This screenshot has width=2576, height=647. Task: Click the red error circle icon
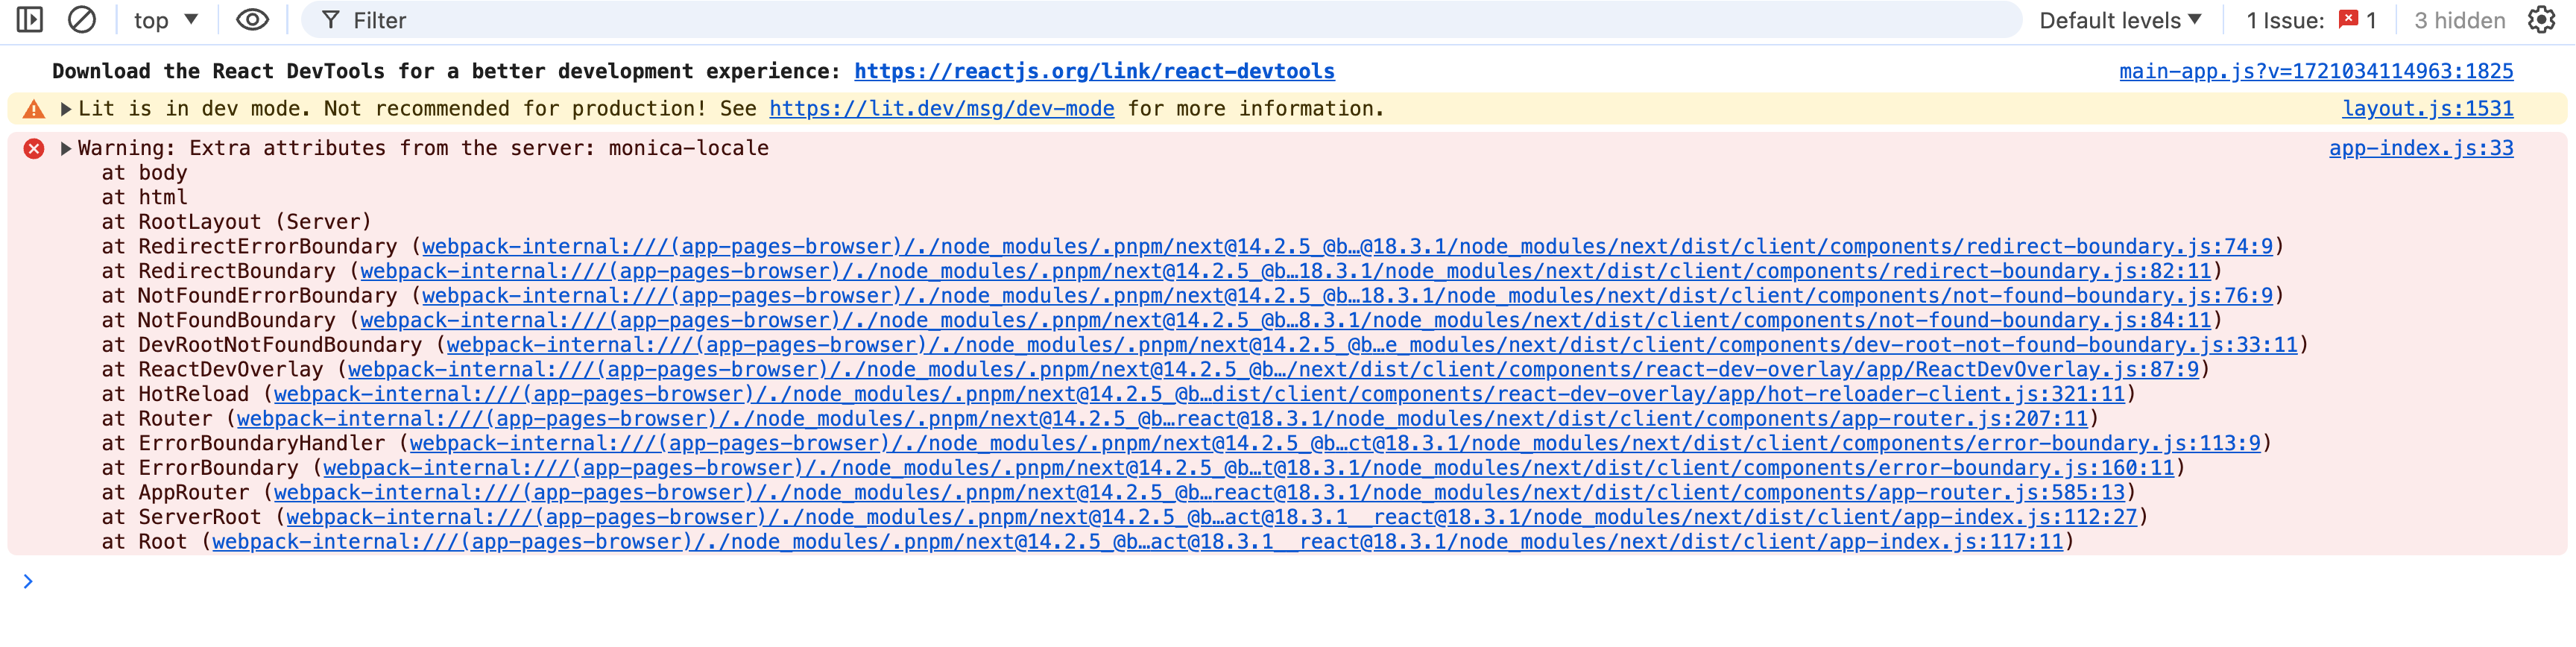click(x=34, y=149)
